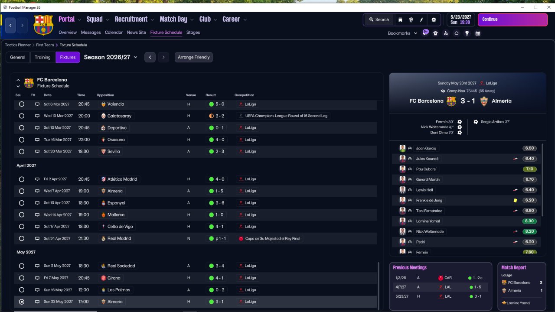The width and height of the screenshot is (555, 312).
Task: Click the goal ball icon next to Dani Olmo
Action: pos(460,132)
